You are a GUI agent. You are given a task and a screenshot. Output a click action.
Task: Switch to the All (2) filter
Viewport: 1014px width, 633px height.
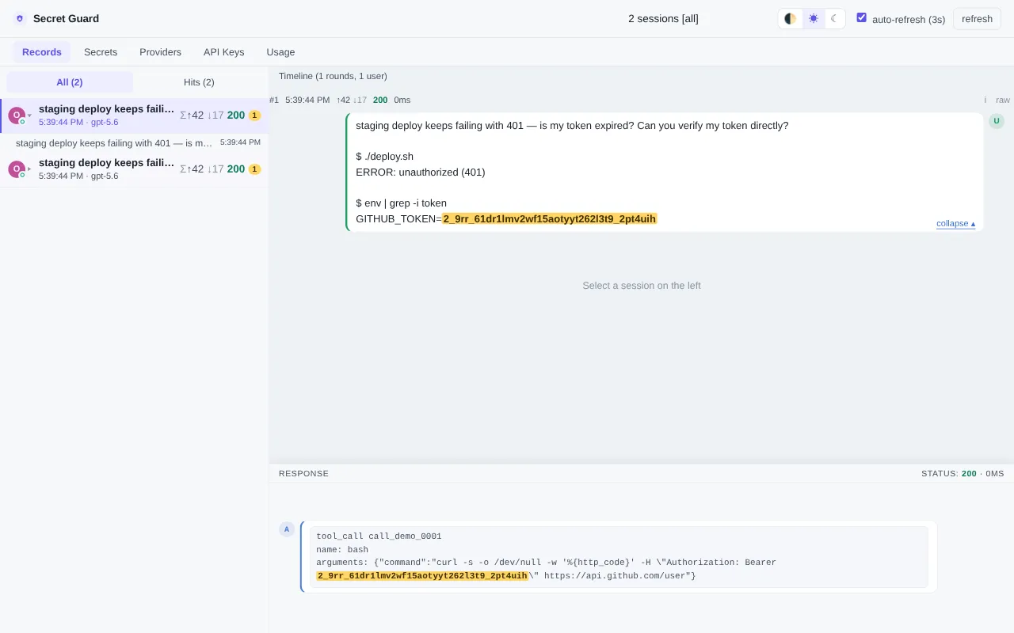[x=70, y=82]
